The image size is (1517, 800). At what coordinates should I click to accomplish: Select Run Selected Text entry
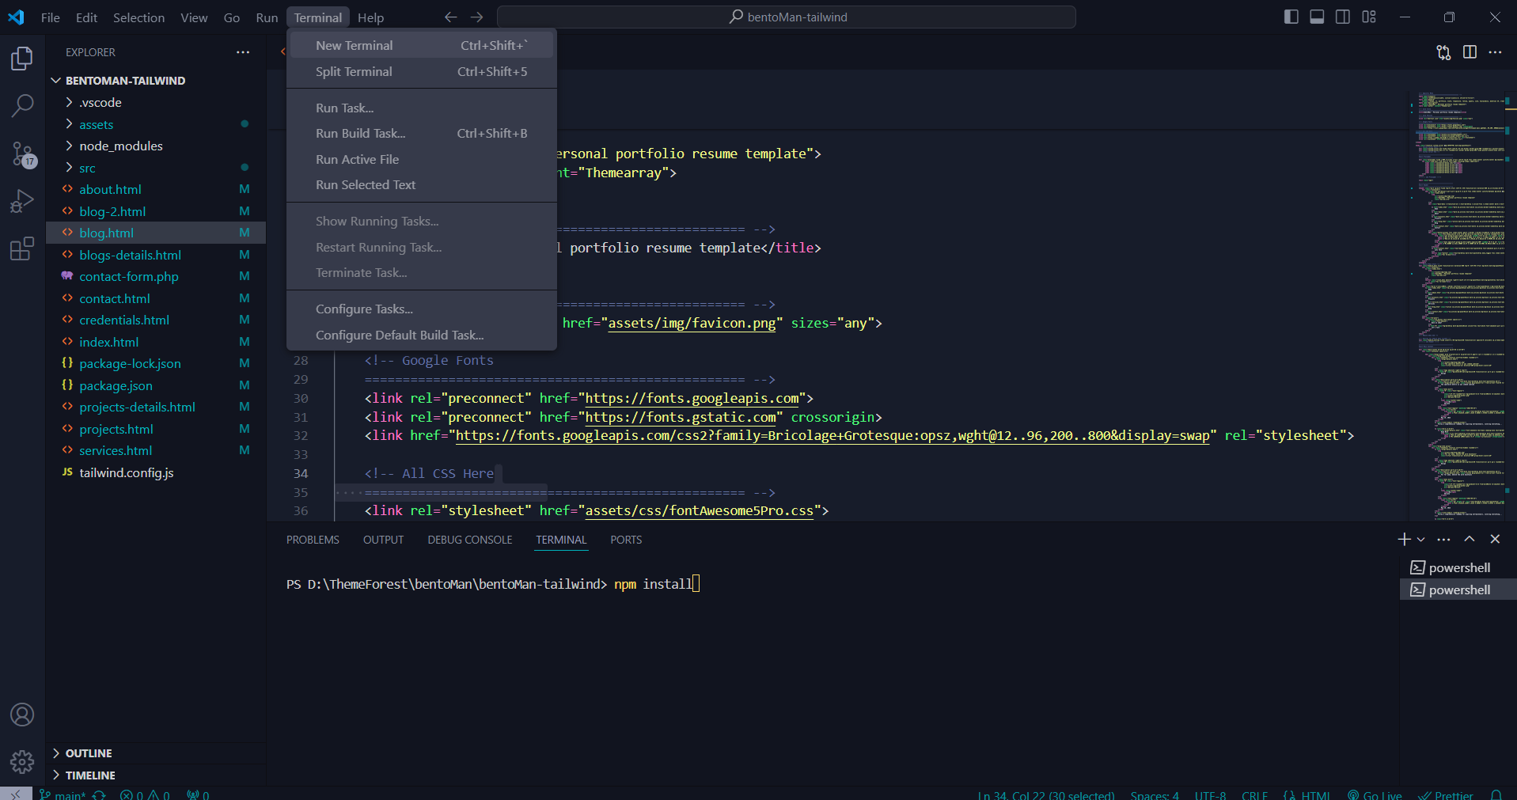point(422,184)
